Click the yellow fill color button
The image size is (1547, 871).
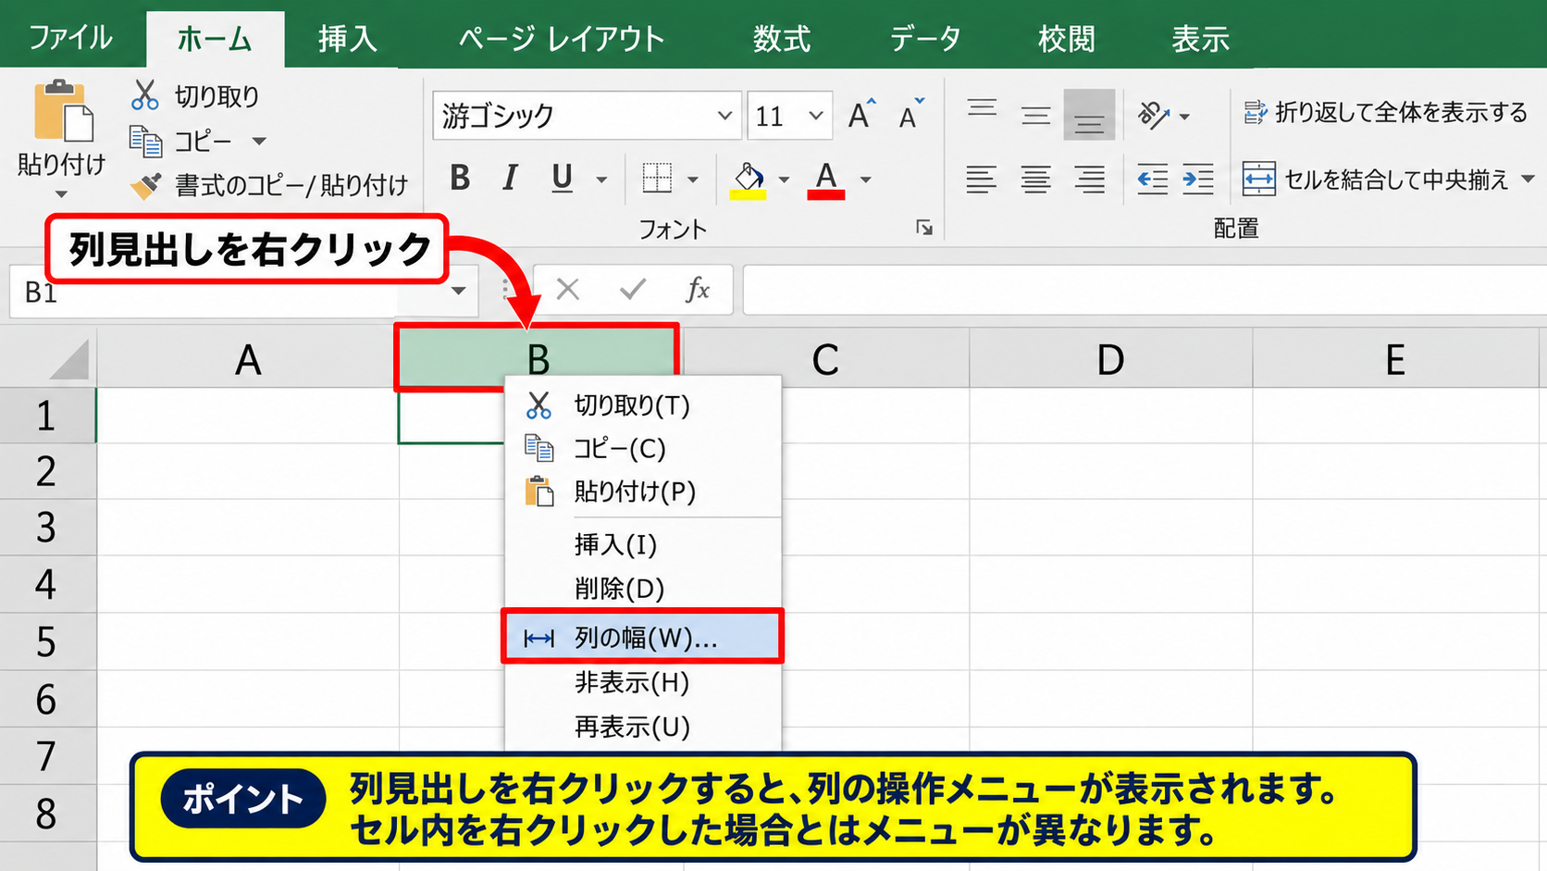749,180
